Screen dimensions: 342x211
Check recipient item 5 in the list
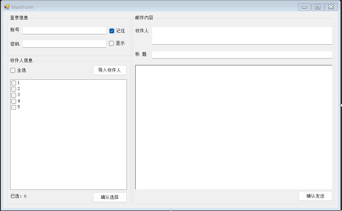click(x=14, y=107)
